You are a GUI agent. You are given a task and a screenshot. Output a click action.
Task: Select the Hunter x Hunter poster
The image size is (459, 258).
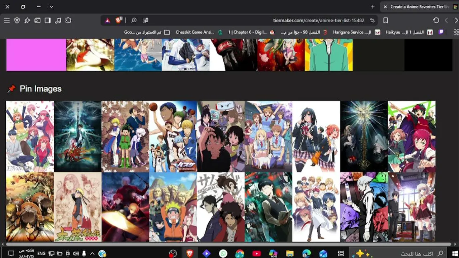tap(126, 137)
